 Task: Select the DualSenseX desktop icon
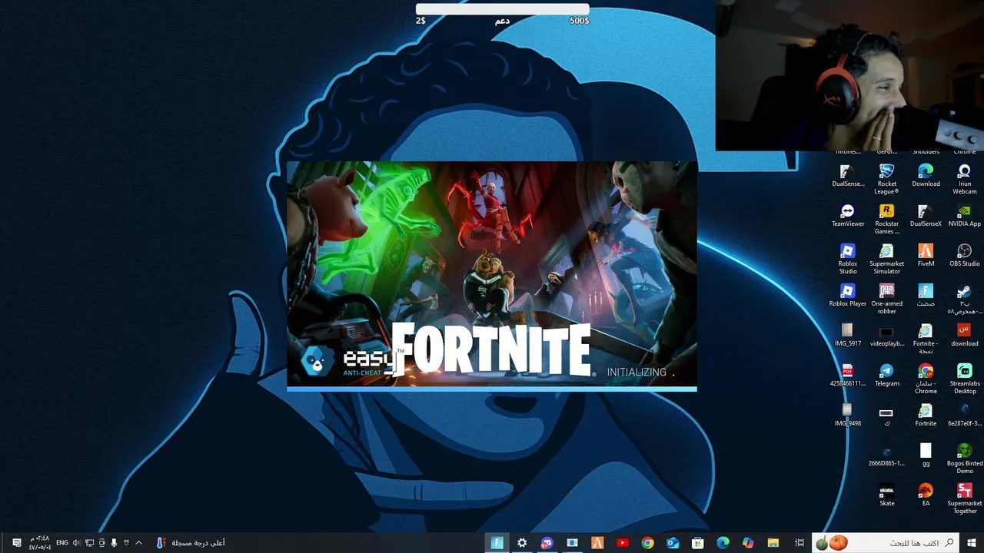[926, 216]
